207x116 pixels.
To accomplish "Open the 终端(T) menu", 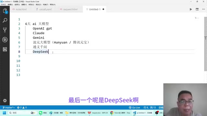I will click(x=46, y=5).
